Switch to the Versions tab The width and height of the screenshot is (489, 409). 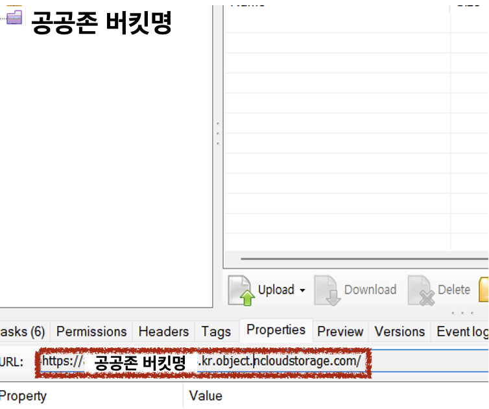[400, 332]
